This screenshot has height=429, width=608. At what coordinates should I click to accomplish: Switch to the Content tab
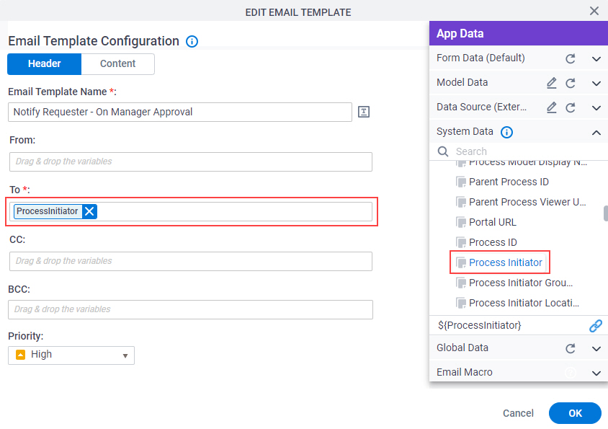(118, 63)
